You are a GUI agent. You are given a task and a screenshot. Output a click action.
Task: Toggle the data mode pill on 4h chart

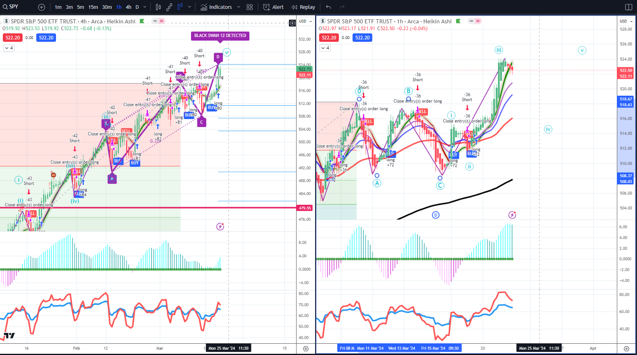(158, 21)
